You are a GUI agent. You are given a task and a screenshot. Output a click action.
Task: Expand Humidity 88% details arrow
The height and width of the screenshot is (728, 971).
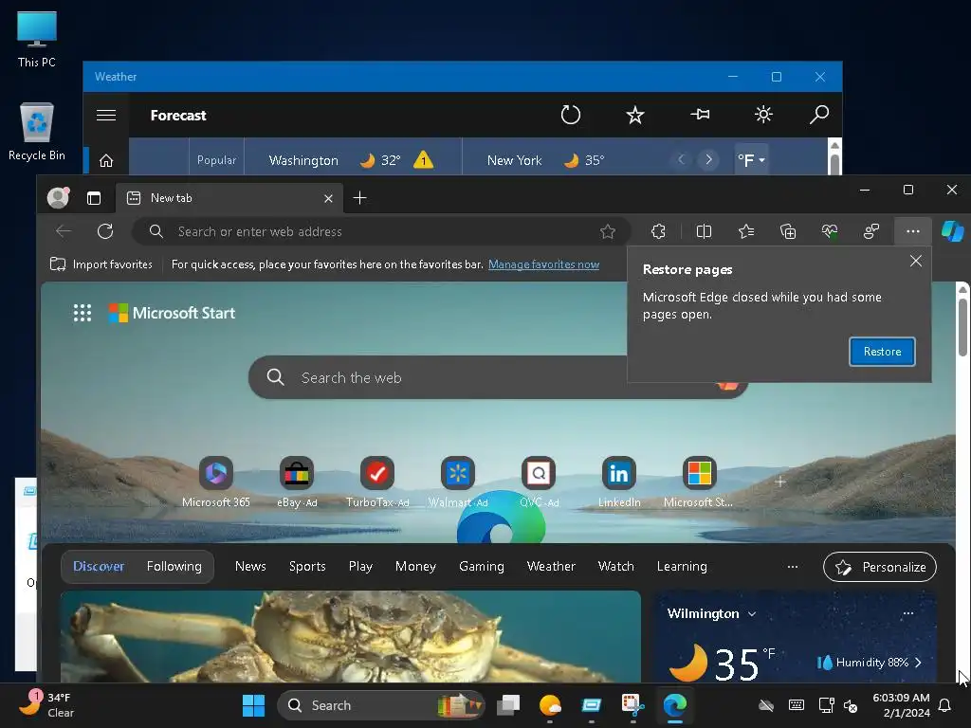[918, 663]
